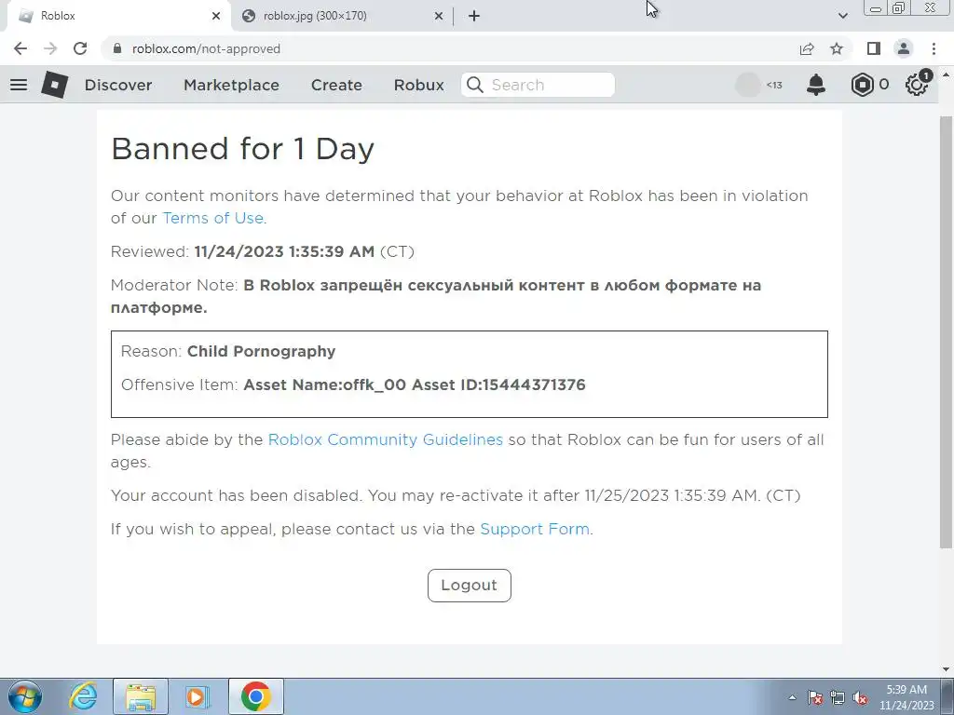Select the Roblox browser tab

(118, 16)
